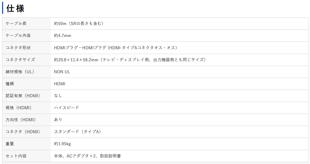Screen dimensions: 310x164
Task: Click the スタンダード（タイプA） connector value
Action: (77, 132)
